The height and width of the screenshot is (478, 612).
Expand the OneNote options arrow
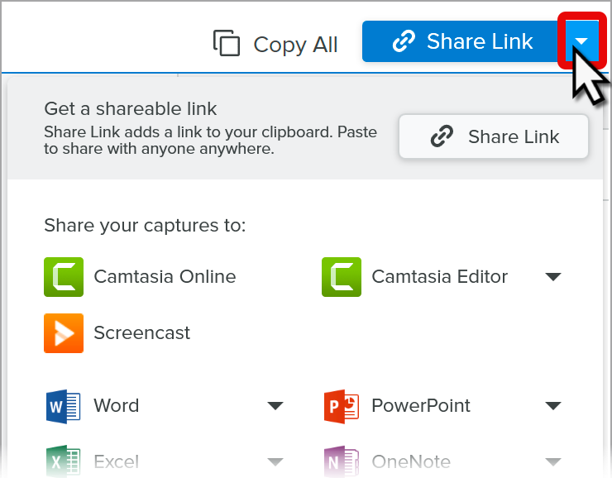553,462
